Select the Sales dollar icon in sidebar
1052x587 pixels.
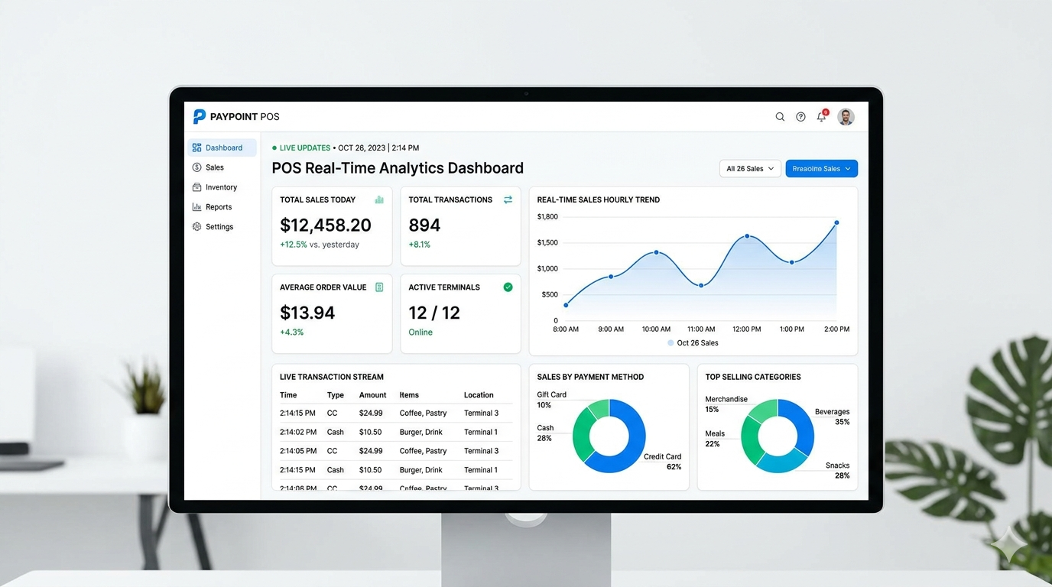(x=197, y=167)
